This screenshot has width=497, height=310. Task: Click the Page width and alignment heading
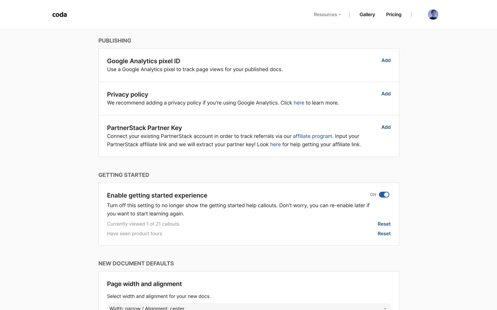[144, 284]
